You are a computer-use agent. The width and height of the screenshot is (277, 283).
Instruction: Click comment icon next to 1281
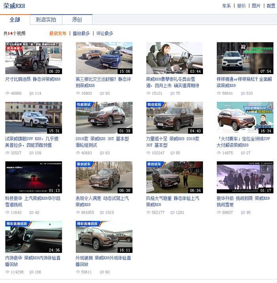click(172, 212)
